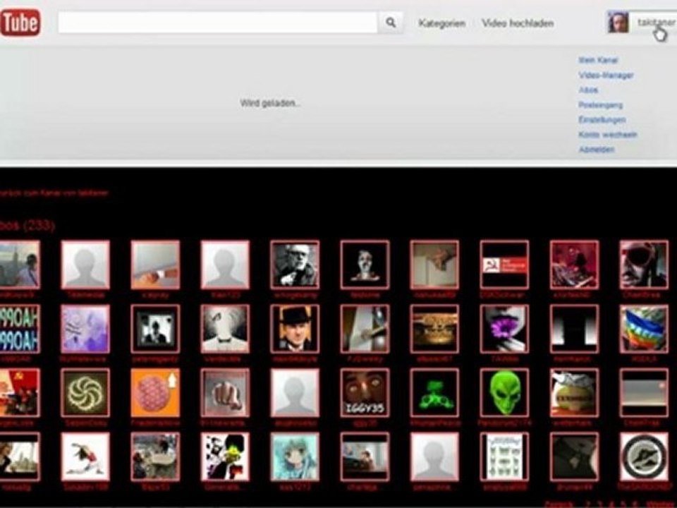This screenshot has height=508, width=677.
Task: Click the zurück zum Kanal link
Action: click(x=54, y=193)
